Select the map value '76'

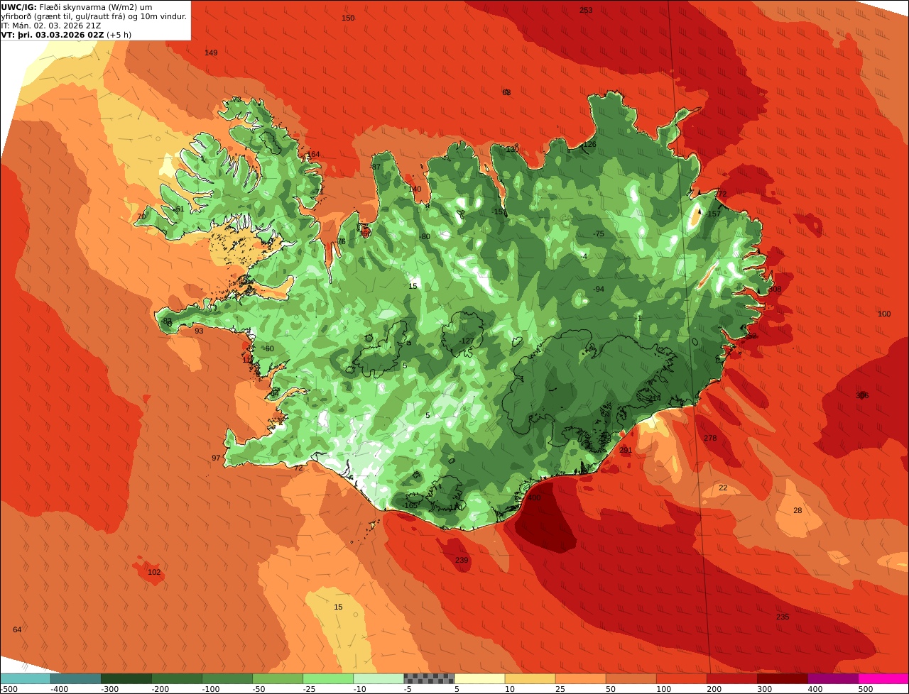pyautogui.click(x=341, y=242)
